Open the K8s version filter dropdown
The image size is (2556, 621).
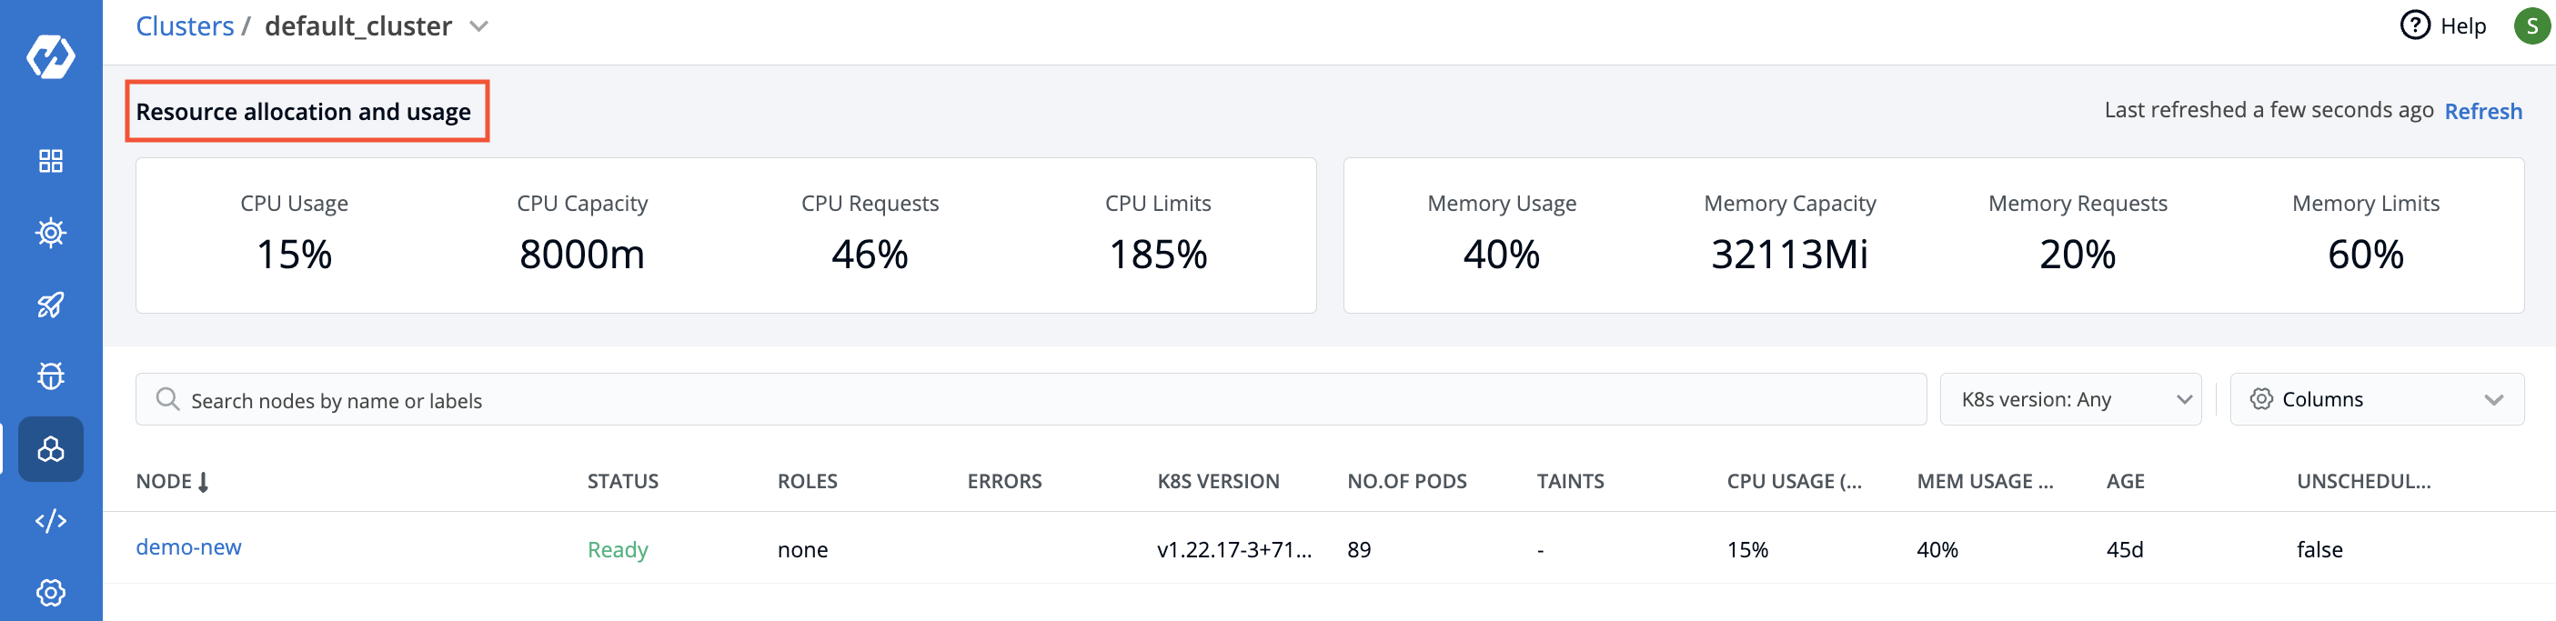2069,400
